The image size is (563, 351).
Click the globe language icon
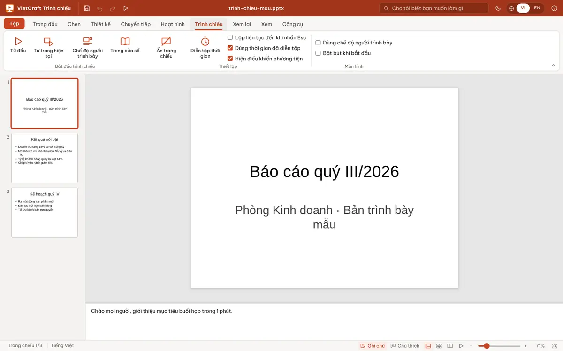pyautogui.click(x=512, y=8)
